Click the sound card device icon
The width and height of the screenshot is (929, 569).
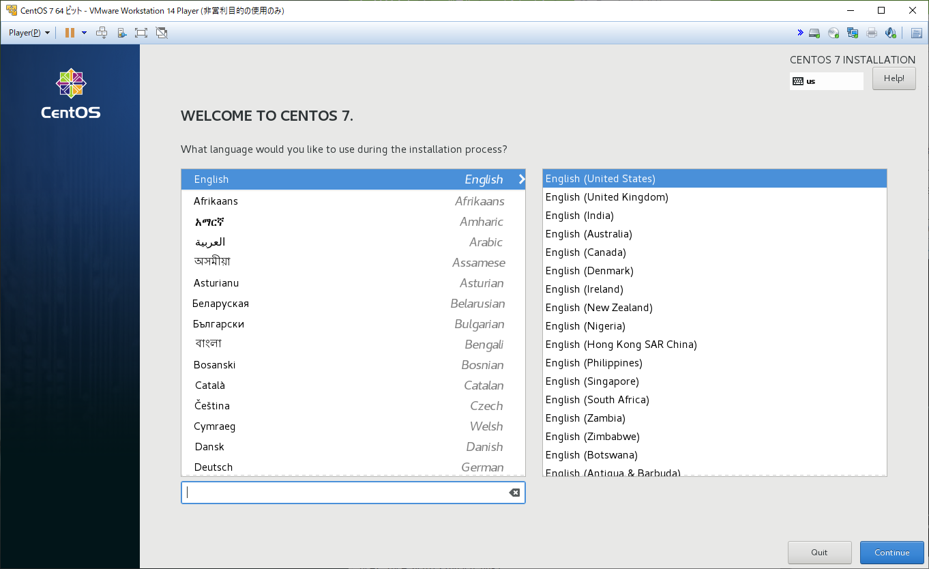(x=890, y=33)
